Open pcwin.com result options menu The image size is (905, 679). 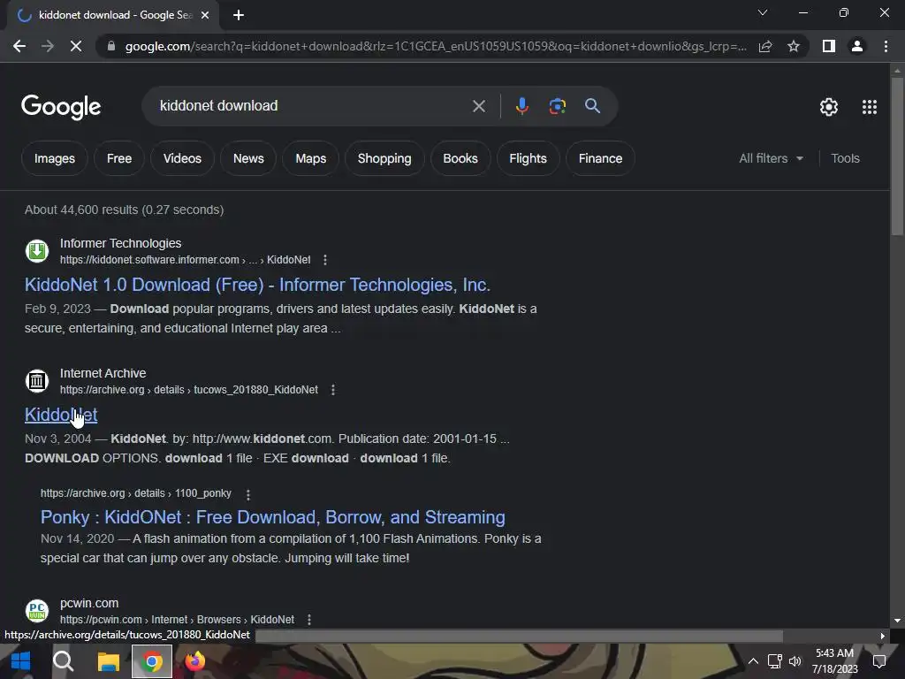point(309,620)
